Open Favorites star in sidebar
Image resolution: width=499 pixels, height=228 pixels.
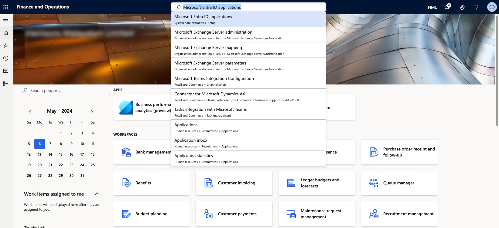pos(6,46)
